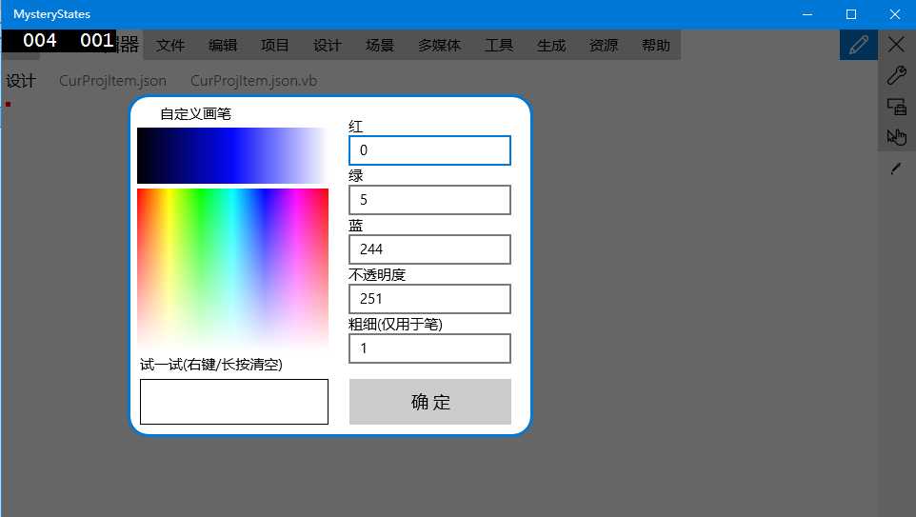The width and height of the screenshot is (916, 517).
Task: Switch to the 设计 tab
Action: [x=21, y=81]
